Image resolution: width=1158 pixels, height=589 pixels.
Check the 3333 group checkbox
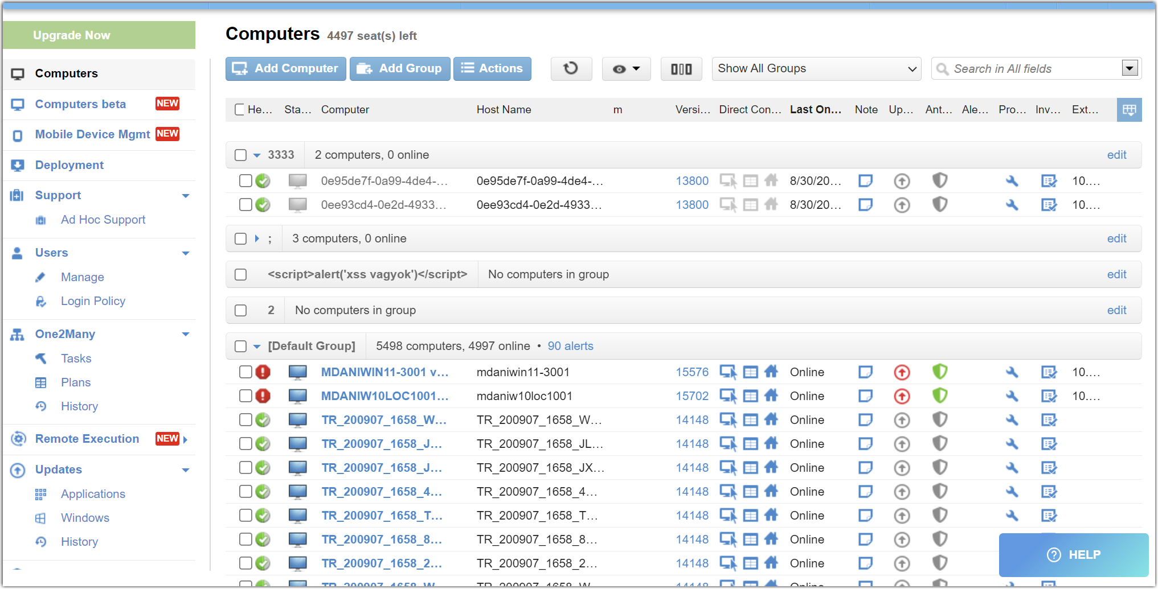coord(241,155)
